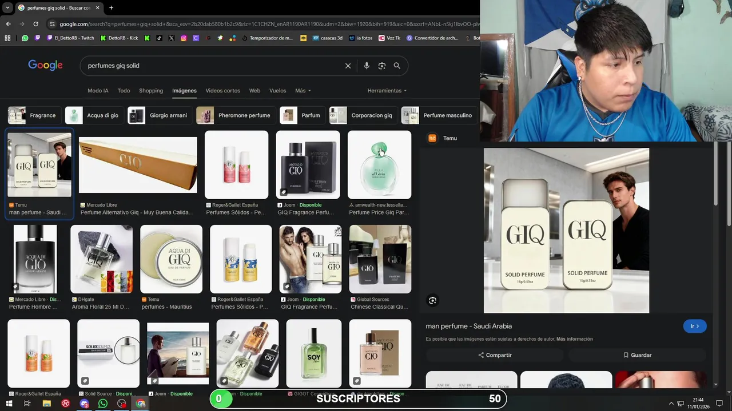Expand the Más dropdown menu
Screen dimensions: 732x411
(x=303, y=91)
